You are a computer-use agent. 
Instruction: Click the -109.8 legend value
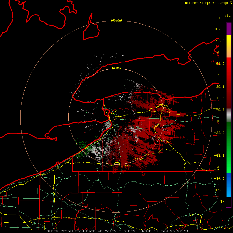click(x=218, y=190)
